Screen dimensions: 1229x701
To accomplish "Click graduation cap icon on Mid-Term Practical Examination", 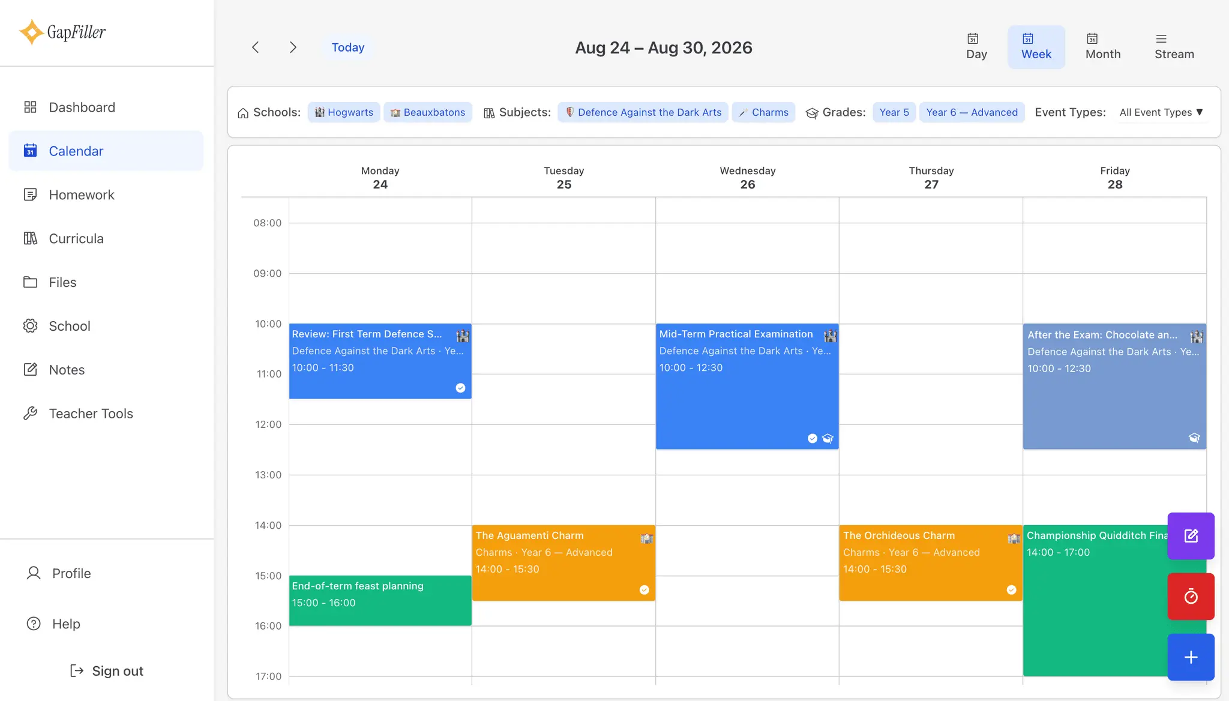I will click(828, 439).
